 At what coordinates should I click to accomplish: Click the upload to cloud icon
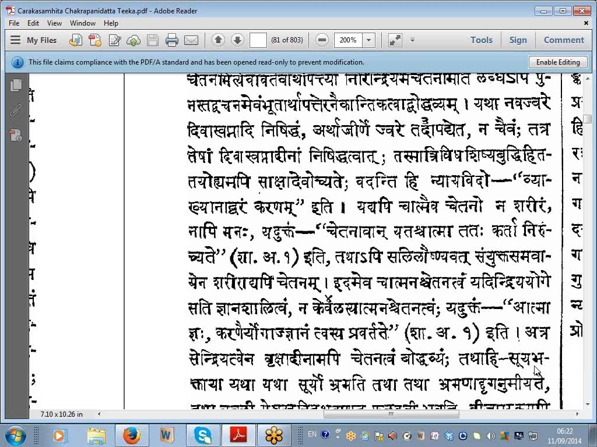(134, 40)
